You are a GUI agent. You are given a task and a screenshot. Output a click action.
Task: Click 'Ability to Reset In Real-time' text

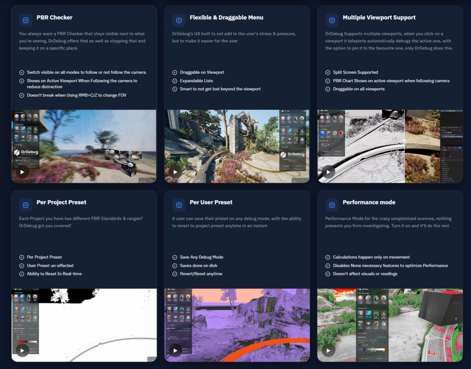(54, 274)
